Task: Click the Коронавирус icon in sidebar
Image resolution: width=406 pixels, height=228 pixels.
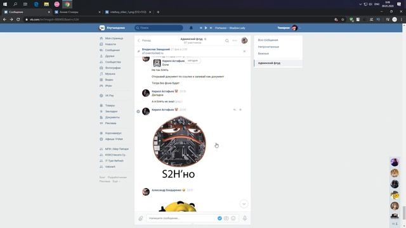Action: pyautogui.click(x=101, y=133)
